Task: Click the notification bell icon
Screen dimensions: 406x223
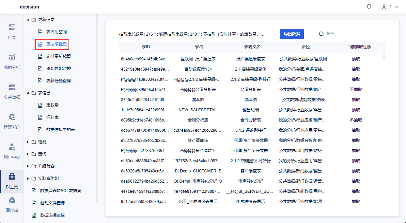Action: [x=369, y=7]
